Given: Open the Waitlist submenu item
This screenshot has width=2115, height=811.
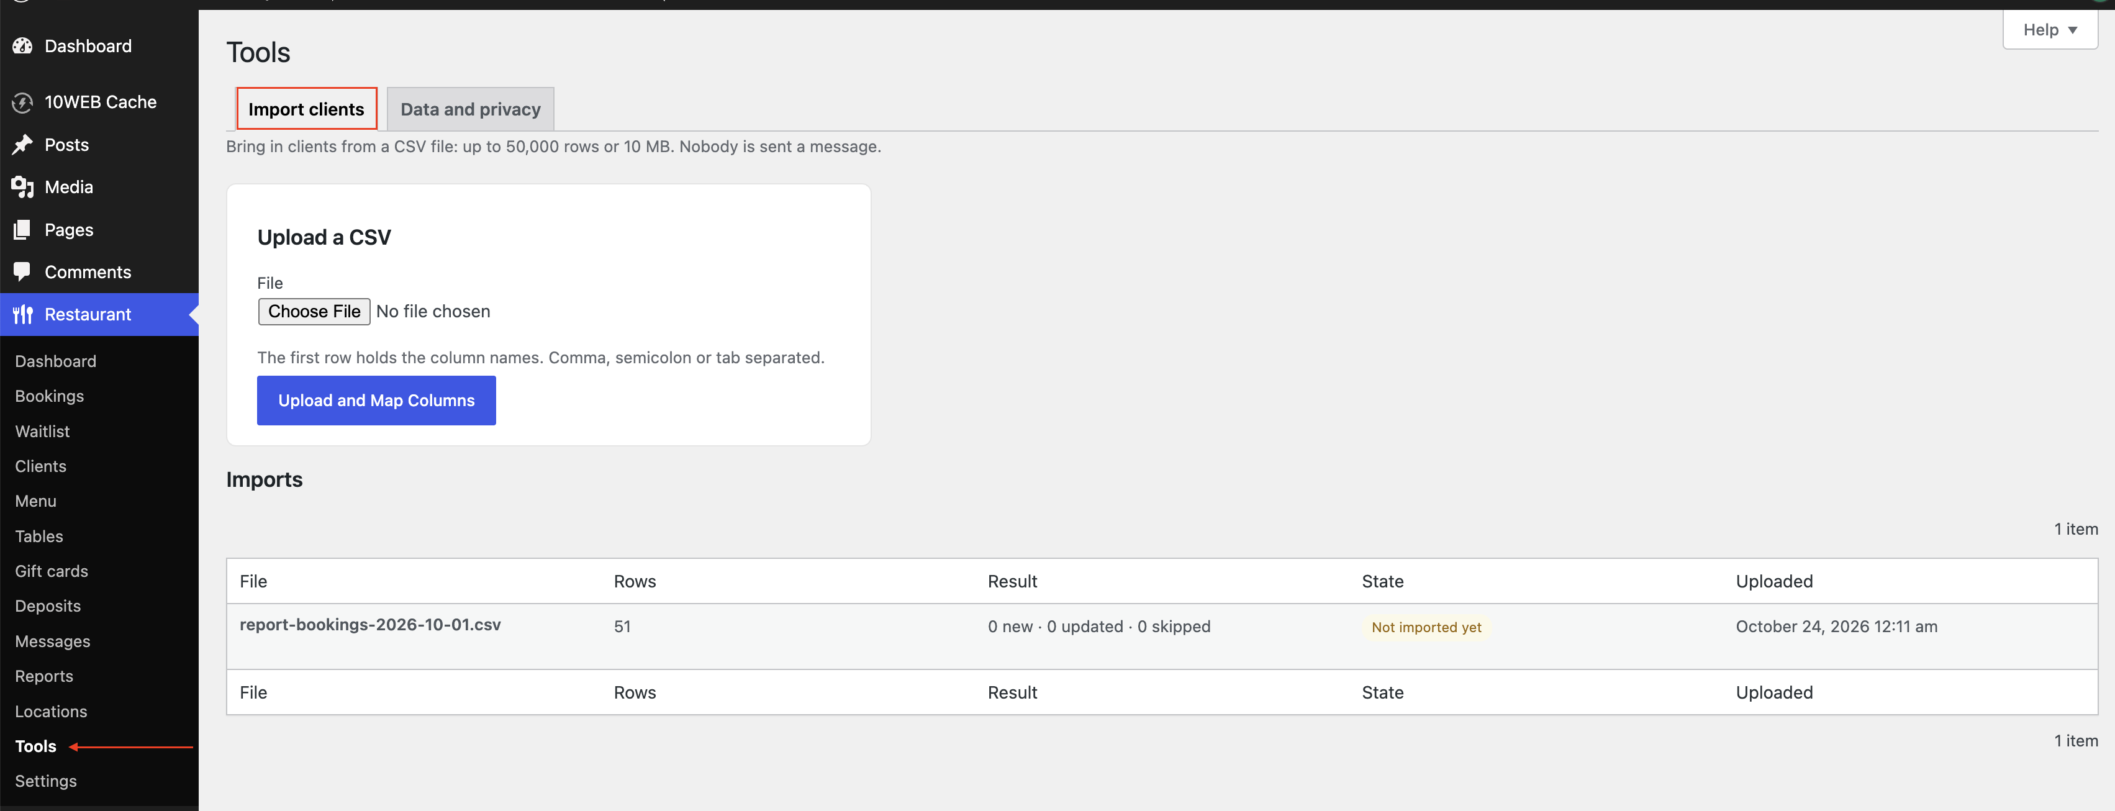Looking at the screenshot, I should pos(42,431).
